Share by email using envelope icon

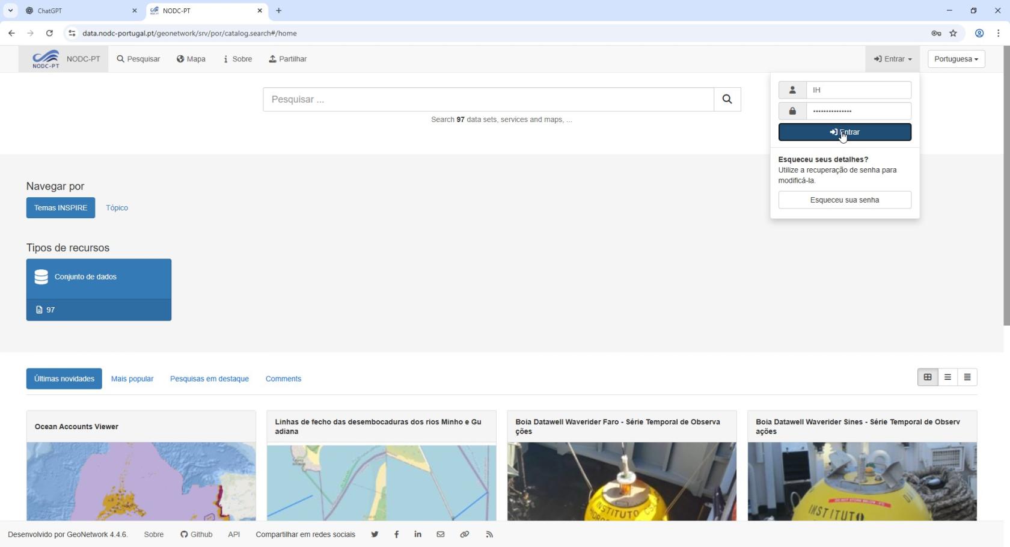(x=441, y=534)
